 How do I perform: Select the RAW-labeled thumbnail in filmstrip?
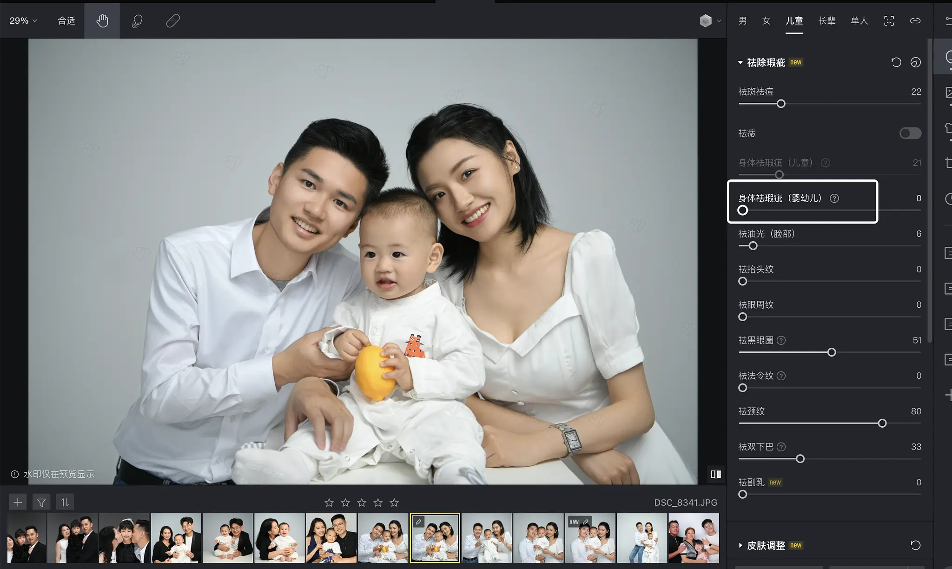point(590,538)
